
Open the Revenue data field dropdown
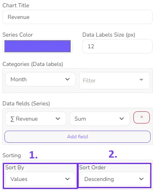(36, 119)
